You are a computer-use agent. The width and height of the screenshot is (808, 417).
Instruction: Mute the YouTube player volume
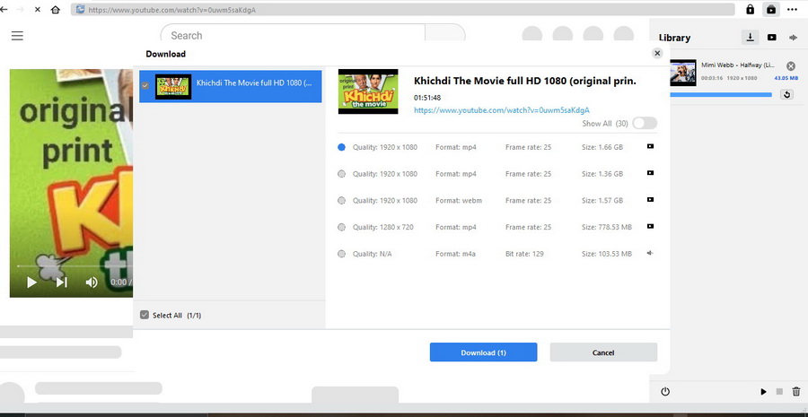coord(92,282)
